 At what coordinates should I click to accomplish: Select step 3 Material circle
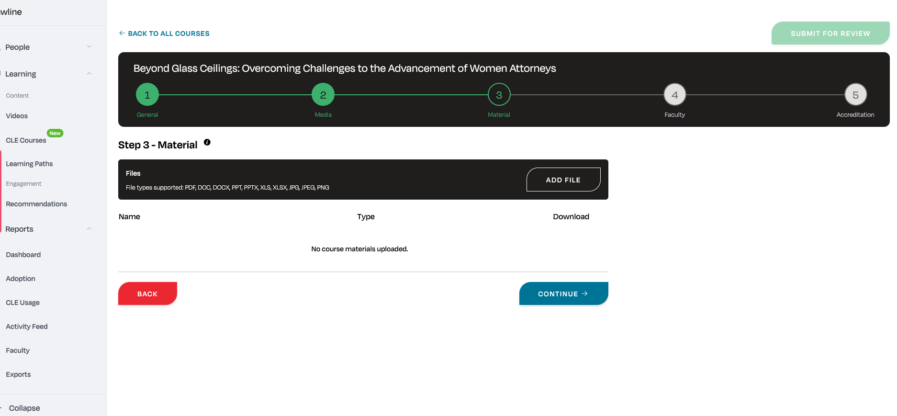499,95
